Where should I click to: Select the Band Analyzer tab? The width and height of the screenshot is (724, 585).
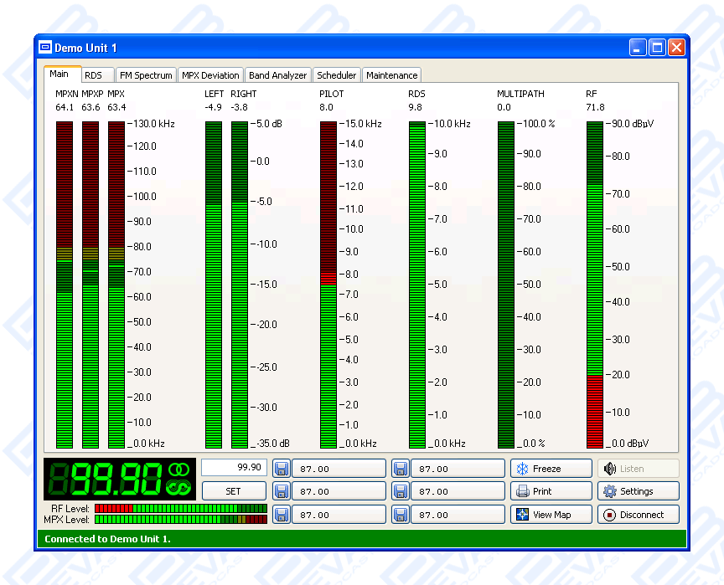point(277,75)
